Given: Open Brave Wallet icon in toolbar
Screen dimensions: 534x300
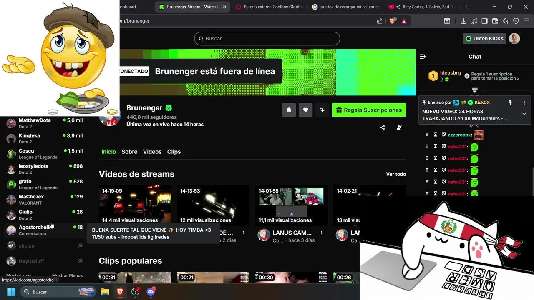Looking at the screenshot, I should coord(495,21).
